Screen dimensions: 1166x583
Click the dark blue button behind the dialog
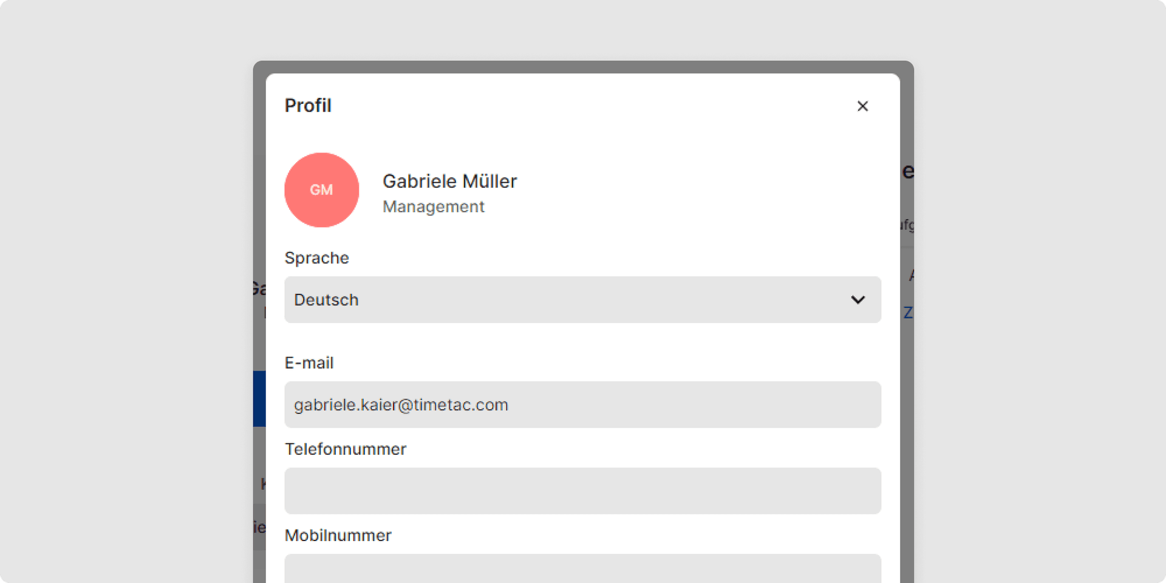click(260, 398)
